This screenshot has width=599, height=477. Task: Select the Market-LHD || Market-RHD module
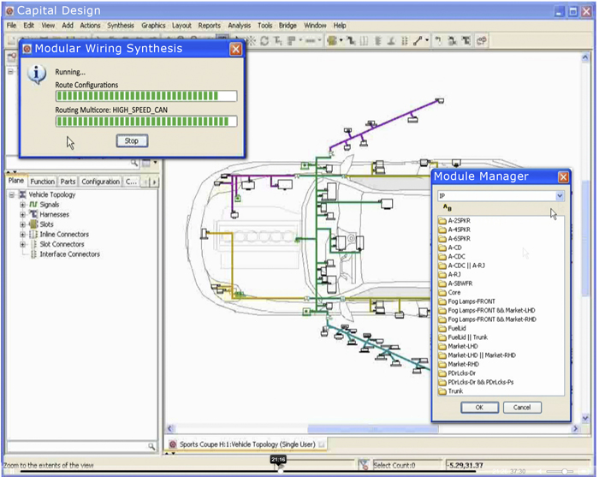click(x=482, y=355)
